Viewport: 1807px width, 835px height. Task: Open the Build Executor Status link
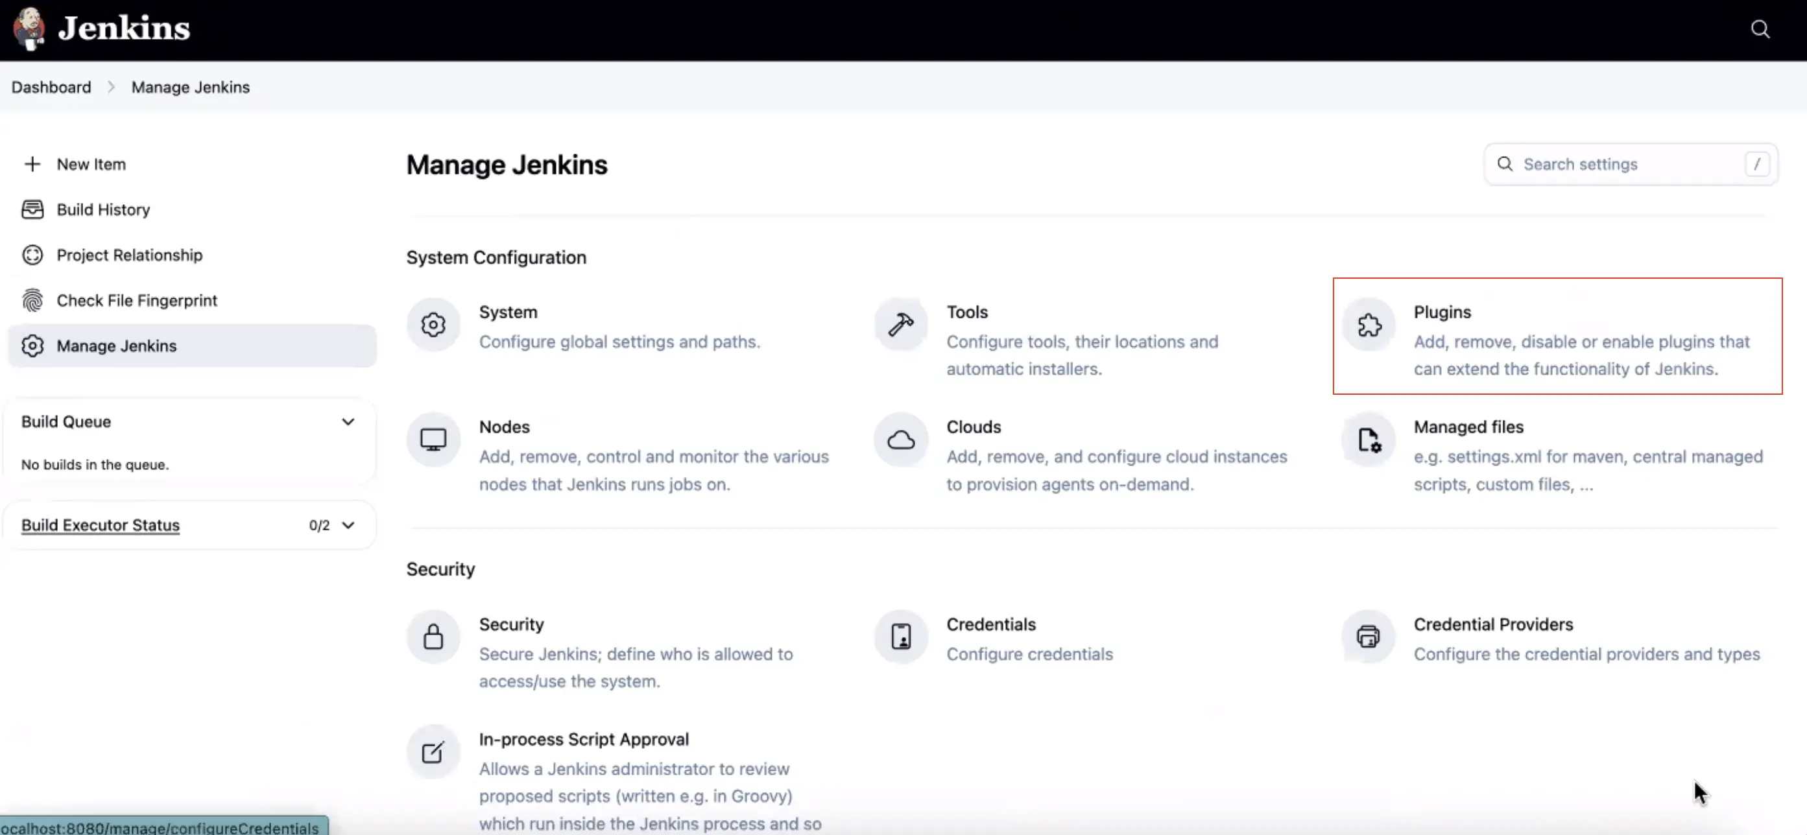[x=101, y=525]
